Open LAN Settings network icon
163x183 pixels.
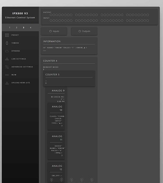click(7, 59)
